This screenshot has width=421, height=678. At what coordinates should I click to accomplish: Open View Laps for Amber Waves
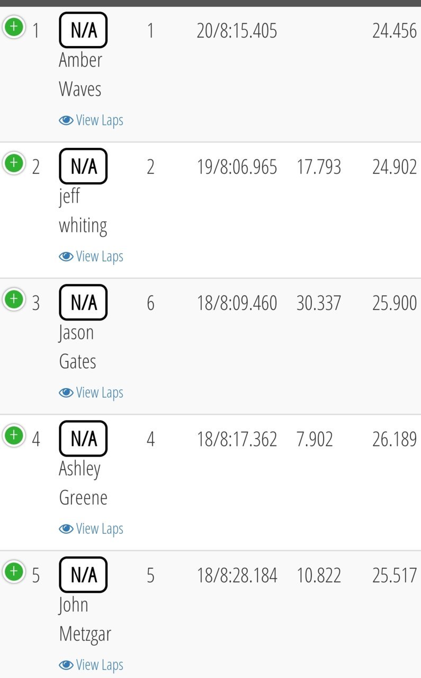pyautogui.click(x=91, y=121)
